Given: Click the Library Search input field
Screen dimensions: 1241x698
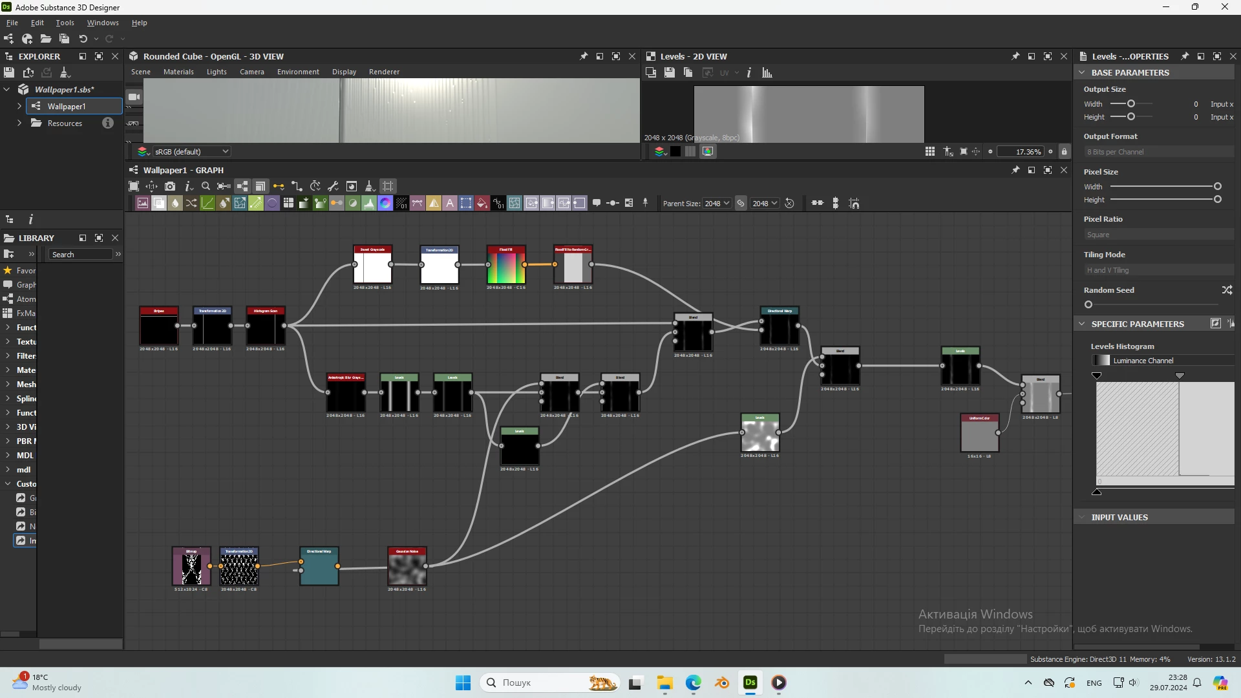Looking at the screenshot, I should pos(80,255).
